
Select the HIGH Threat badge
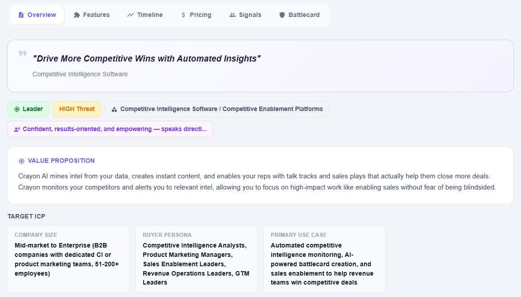77,109
